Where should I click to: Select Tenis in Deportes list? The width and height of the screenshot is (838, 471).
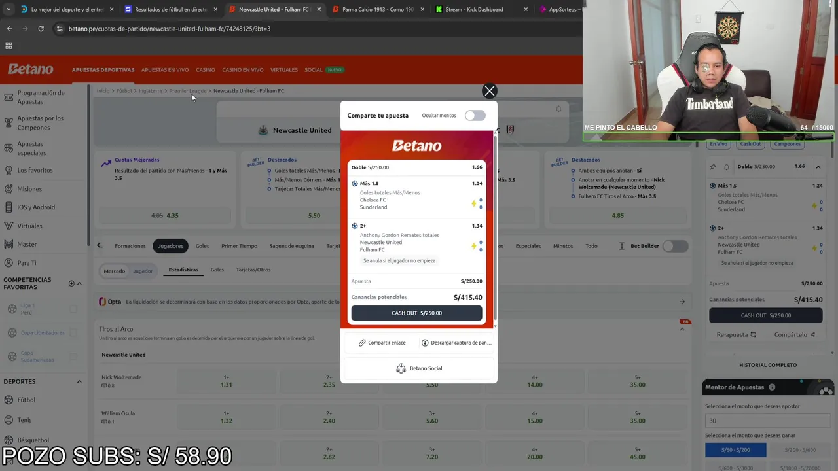[x=24, y=420]
